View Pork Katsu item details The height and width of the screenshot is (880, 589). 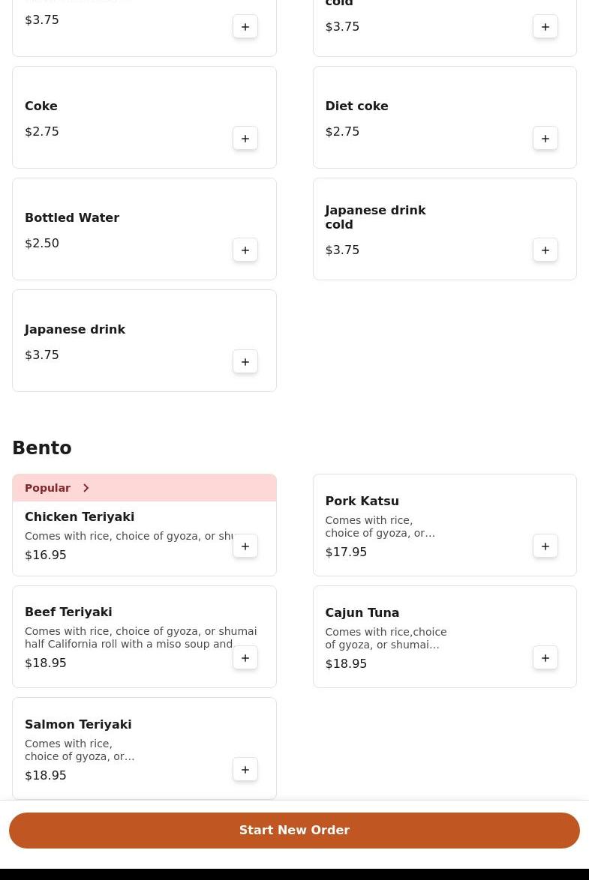point(362,501)
